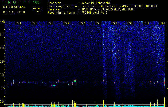Click the meteor echo blob near 0734-0735
The image size is (168, 107).
[75, 81]
